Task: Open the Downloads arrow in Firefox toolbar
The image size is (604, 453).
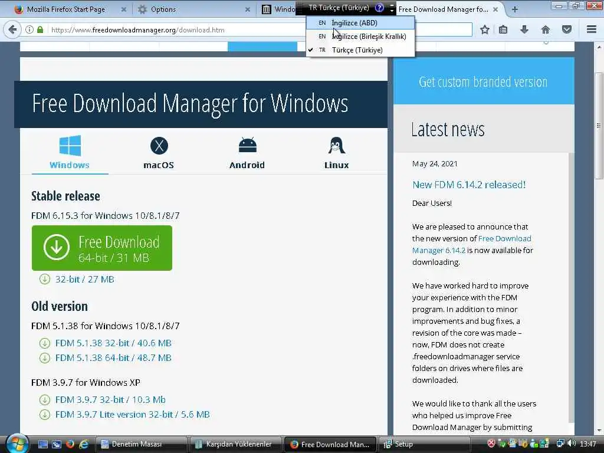Action: pos(524,29)
